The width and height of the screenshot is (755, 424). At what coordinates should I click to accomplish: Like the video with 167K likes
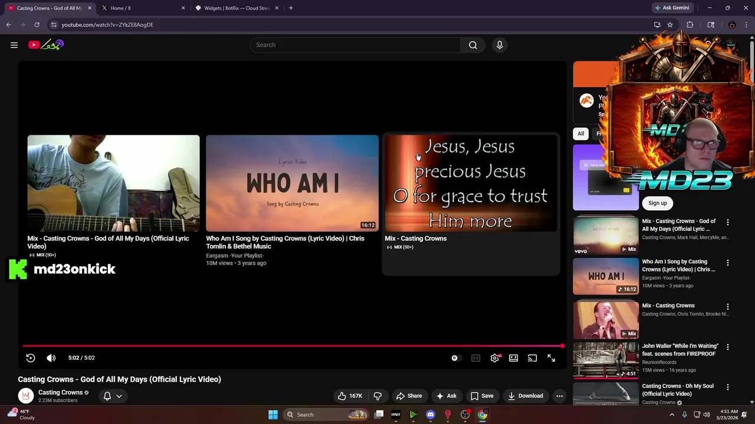point(350,396)
